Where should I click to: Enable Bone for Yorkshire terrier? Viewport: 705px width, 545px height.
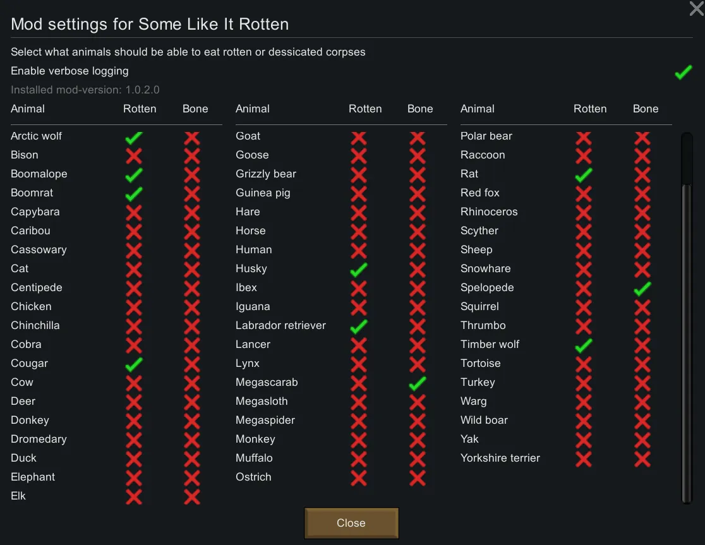[x=642, y=459]
